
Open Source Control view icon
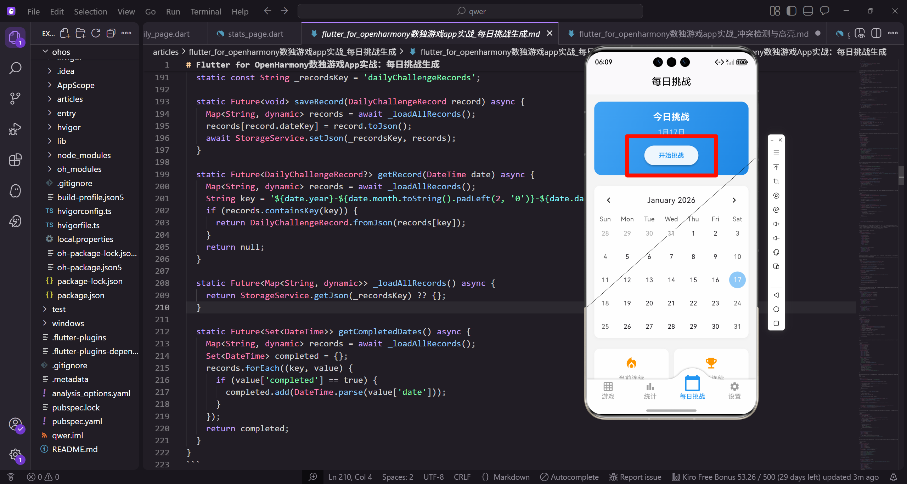[15, 98]
